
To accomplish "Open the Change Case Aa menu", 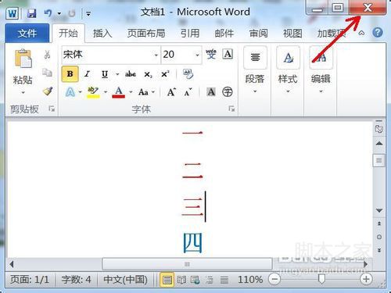I will click(146, 92).
